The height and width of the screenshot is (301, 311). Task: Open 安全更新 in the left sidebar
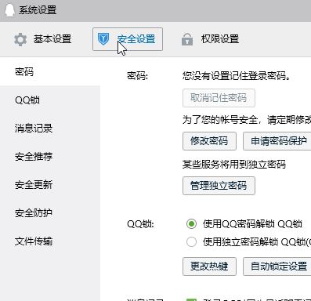point(50,184)
